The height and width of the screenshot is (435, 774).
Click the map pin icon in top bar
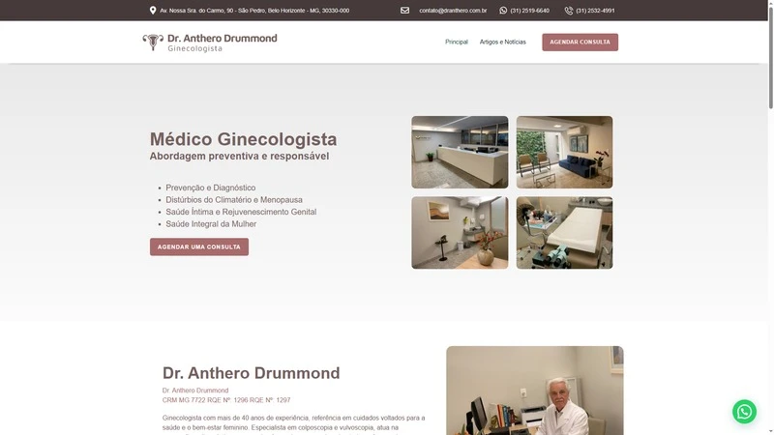(x=153, y=11)
